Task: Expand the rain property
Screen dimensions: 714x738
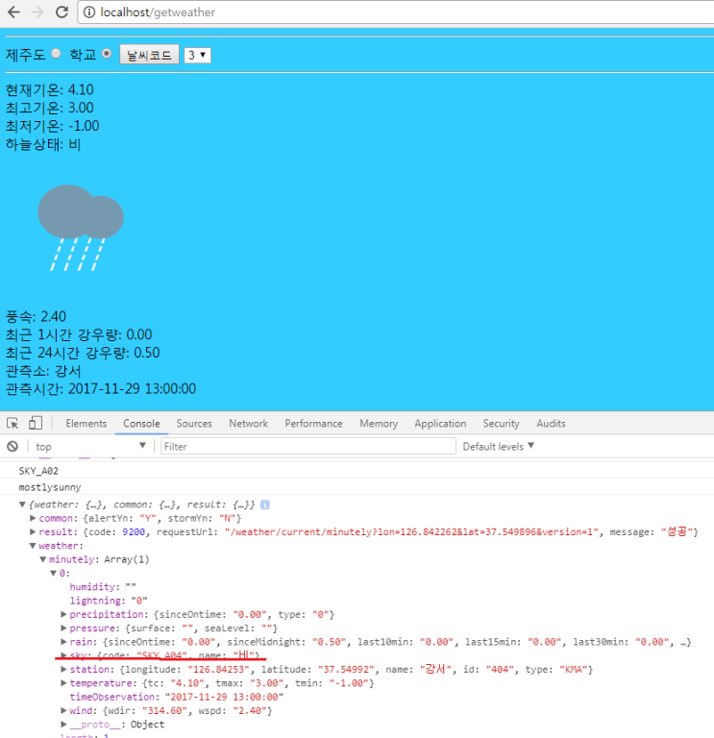Action: coord(63,642)
